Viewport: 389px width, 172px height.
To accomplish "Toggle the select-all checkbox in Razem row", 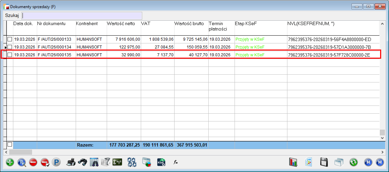I will tap(10, 145).
